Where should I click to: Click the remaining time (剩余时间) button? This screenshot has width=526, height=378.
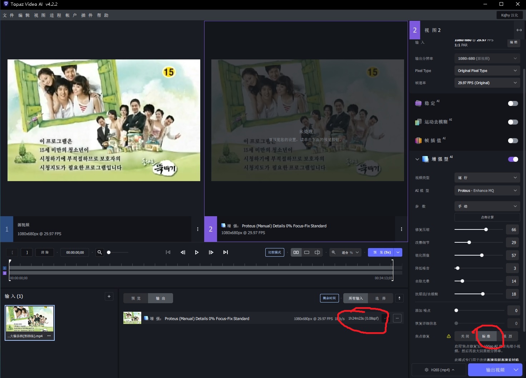point(329,298)
